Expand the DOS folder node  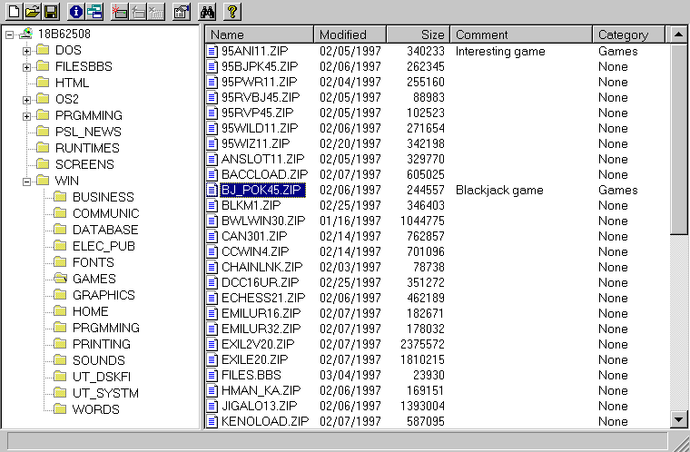(x=27, y=50)
